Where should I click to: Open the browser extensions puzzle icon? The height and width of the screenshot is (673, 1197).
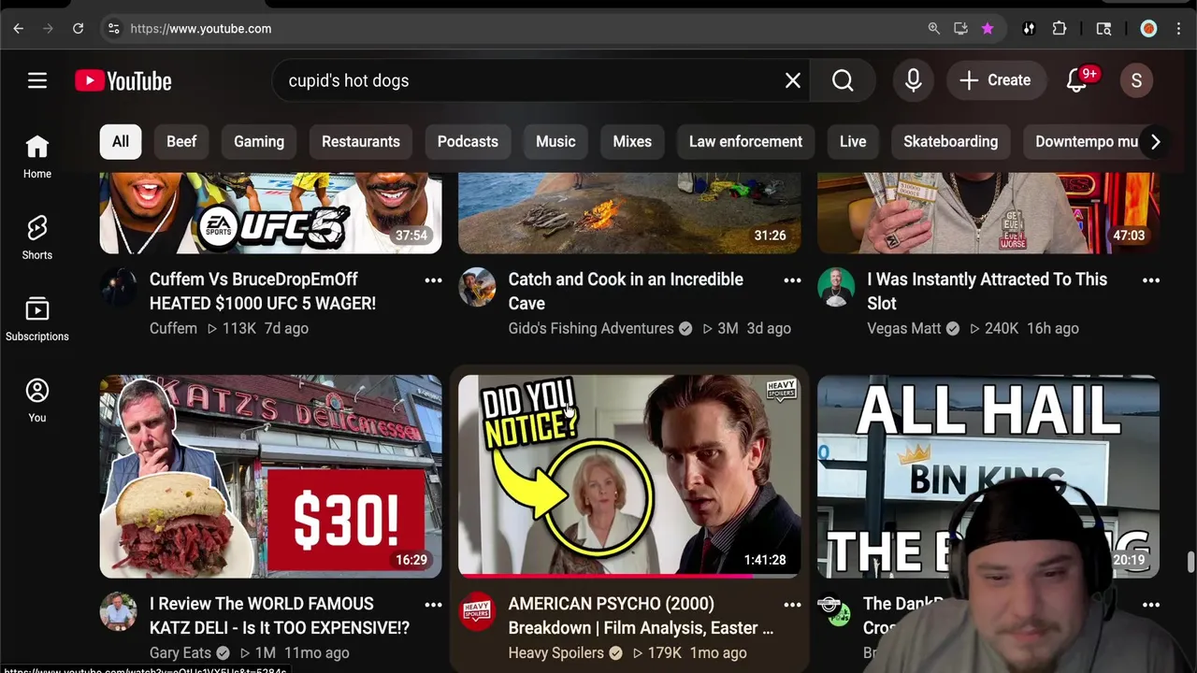point(1060,29)
